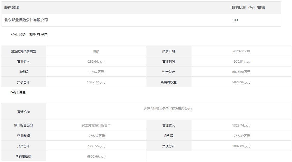Click net profit value -975.7万元
Viewport: 292px width, 162px height.
(96, 72)
